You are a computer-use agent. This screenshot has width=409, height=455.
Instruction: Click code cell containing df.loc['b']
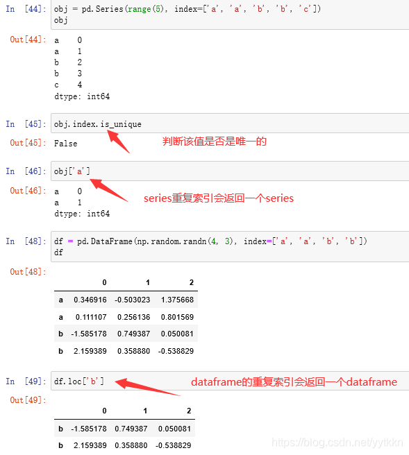pyautogui.click(x=230, y=381)
